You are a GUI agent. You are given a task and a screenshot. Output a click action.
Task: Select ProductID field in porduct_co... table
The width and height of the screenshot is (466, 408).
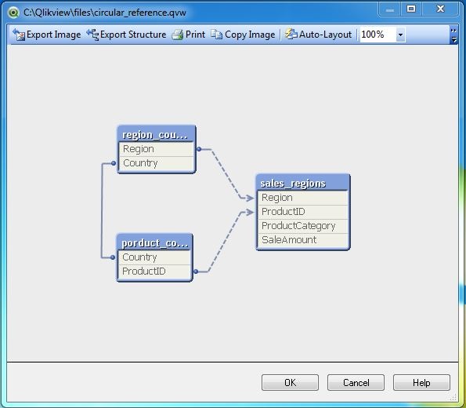pos(154,271)
